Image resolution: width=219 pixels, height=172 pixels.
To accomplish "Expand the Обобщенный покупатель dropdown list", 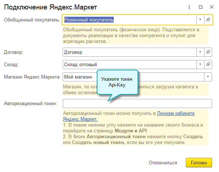I will pyautogui.click(x=200, y=20).
